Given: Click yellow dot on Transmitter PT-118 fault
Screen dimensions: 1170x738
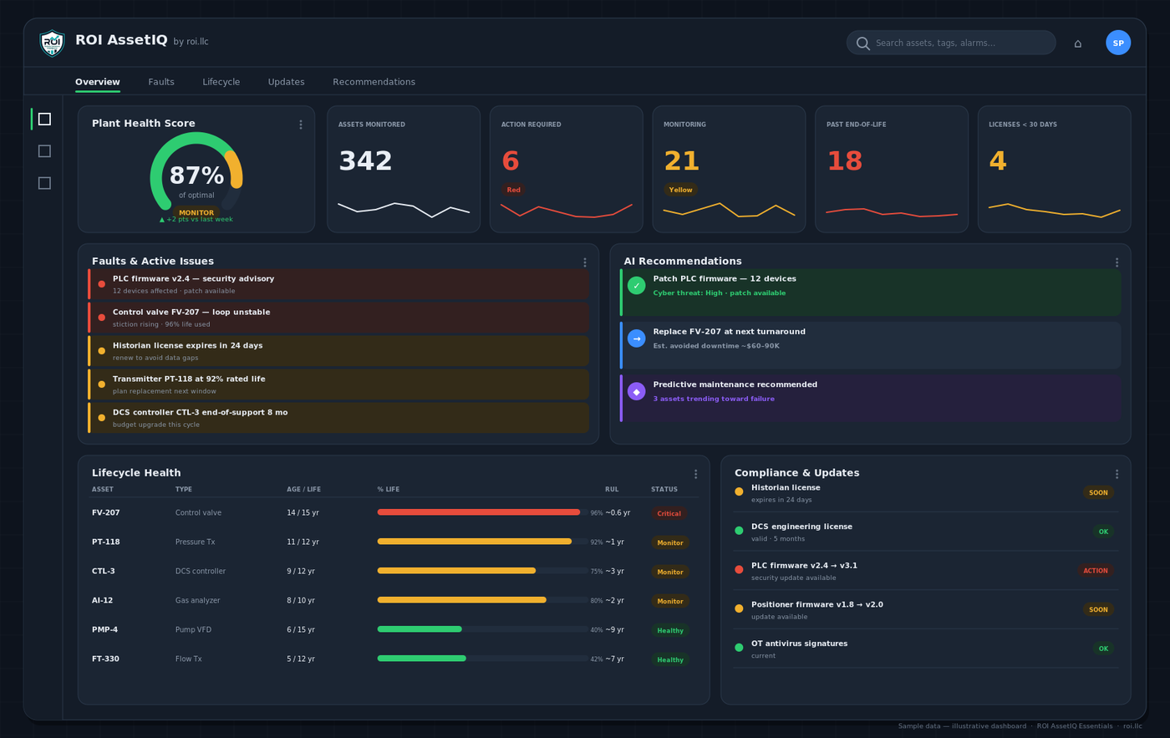Looking at the screenshot, I should pos(102,384).
